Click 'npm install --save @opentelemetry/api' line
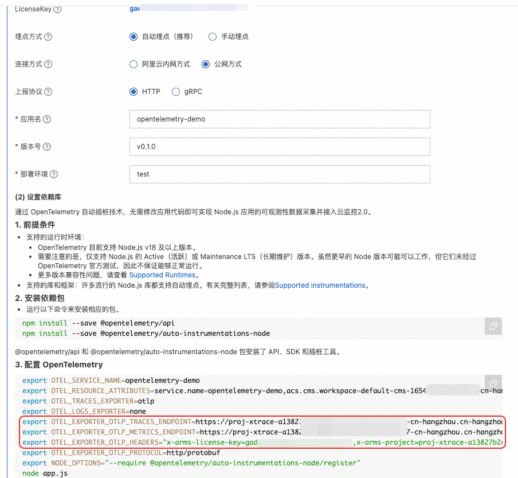This screenshot has width=518, height=478. pos(99,323)
